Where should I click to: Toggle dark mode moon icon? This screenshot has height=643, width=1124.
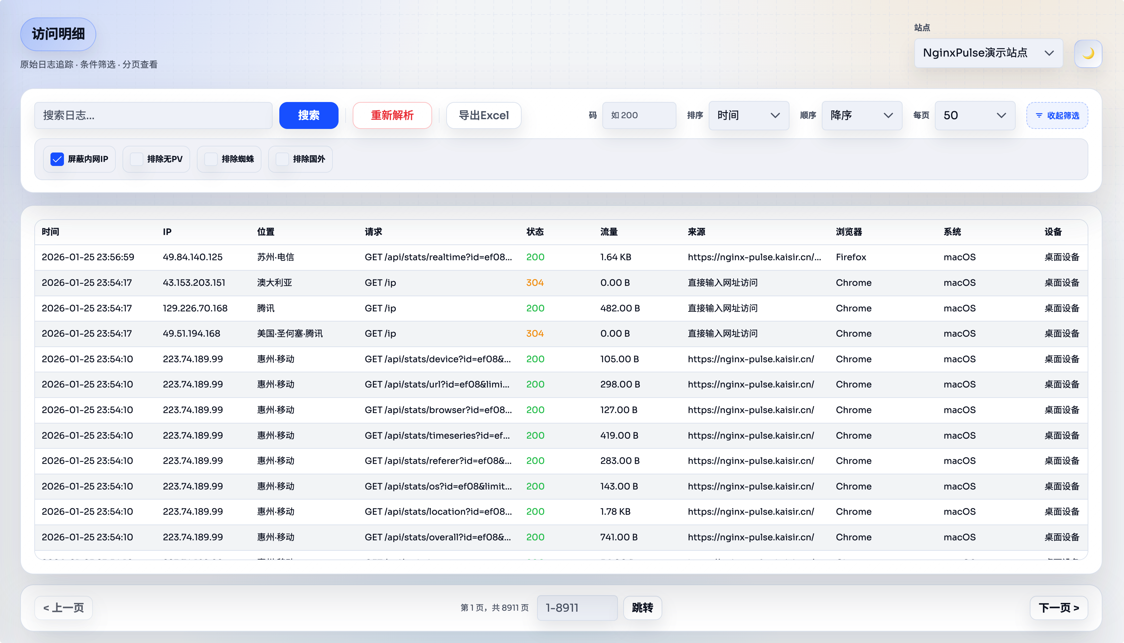[1088, 54]
